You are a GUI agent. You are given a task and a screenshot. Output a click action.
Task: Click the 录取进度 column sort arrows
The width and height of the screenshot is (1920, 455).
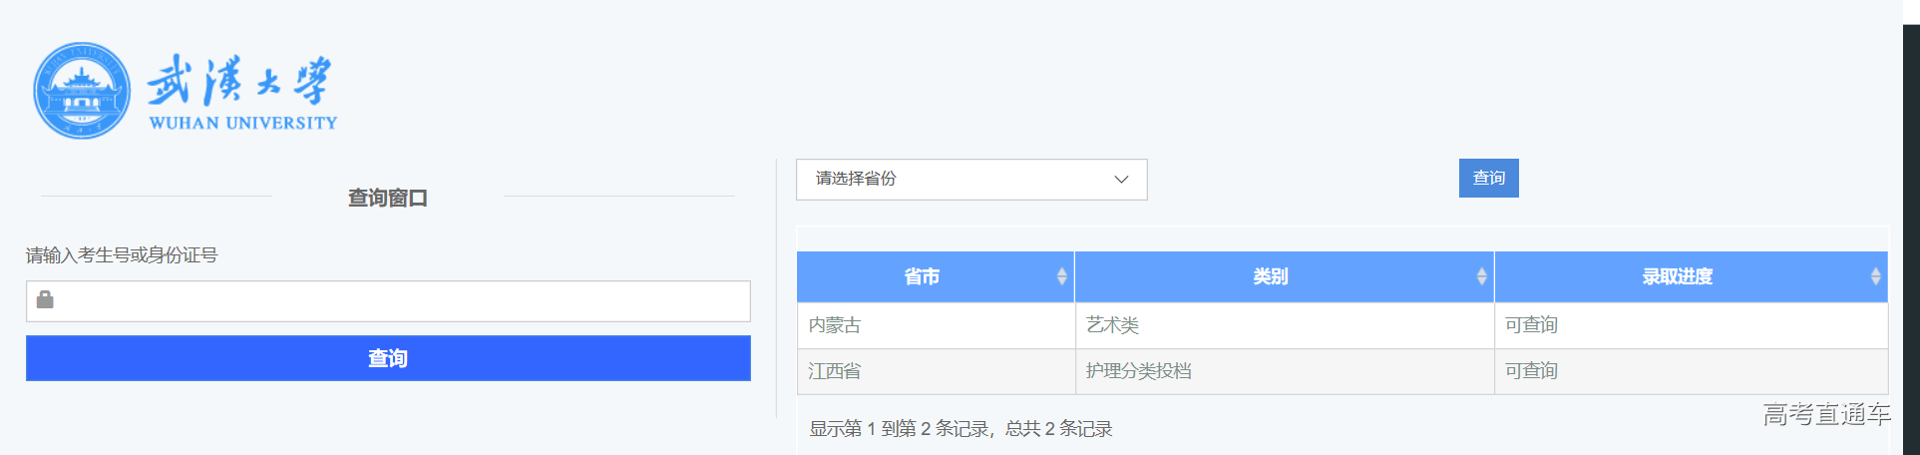[x=1876, y=276]
